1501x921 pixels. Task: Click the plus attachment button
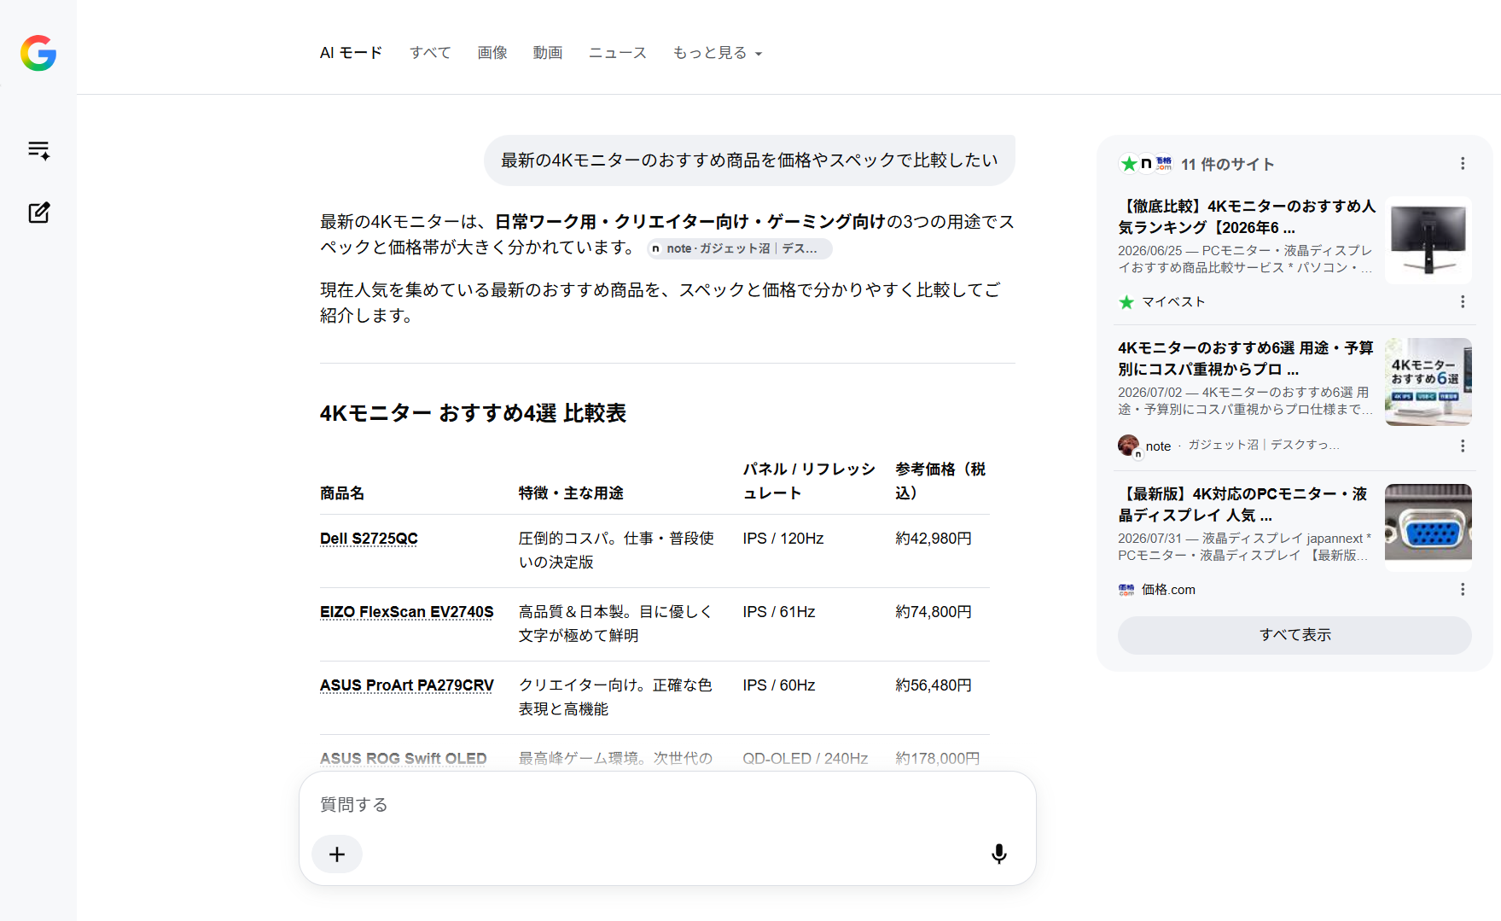(337, 854)
